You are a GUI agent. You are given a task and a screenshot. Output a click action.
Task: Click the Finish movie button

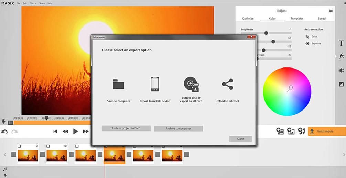pos(327,132)
